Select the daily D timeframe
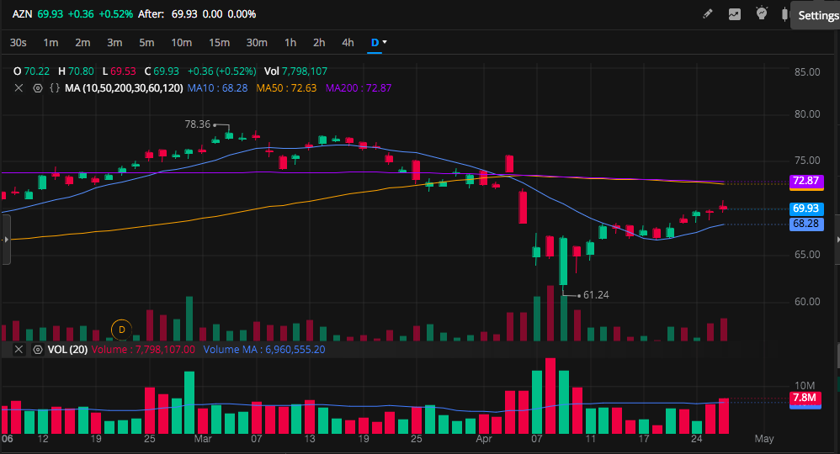The width and height of the screenshot is (840, 454). pos(375,42)
